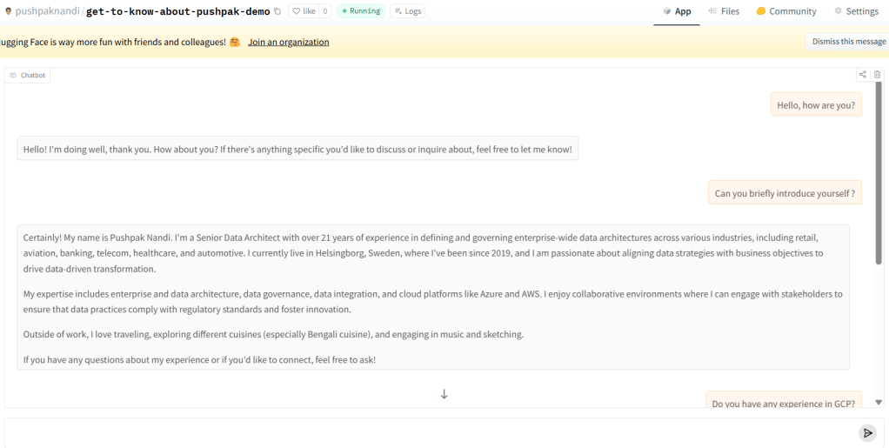Open the Logs panel
The image size is (889, 448).
click(407, 11)
